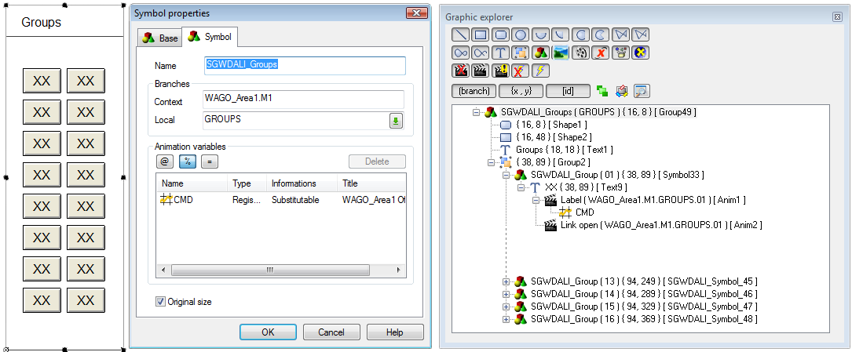Click the film reel icon
852x352 pixels.
coord(581,53)
